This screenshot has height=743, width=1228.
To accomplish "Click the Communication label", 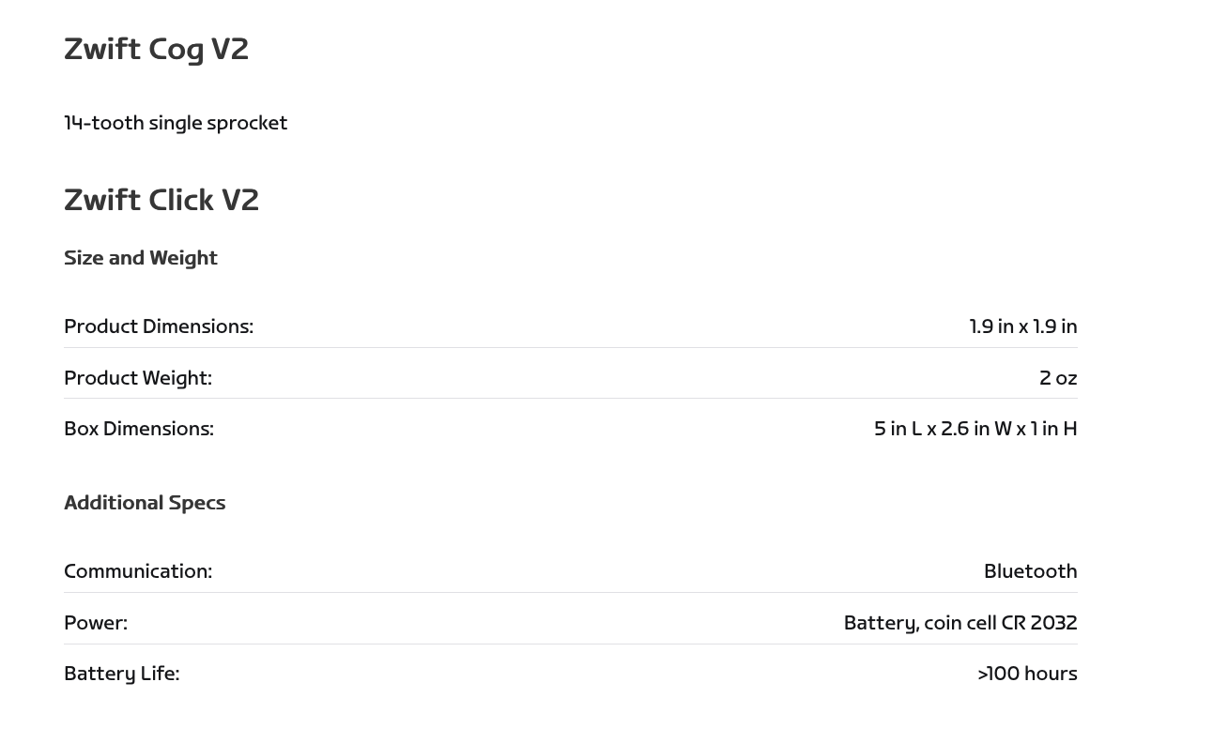I will [138, 571].
